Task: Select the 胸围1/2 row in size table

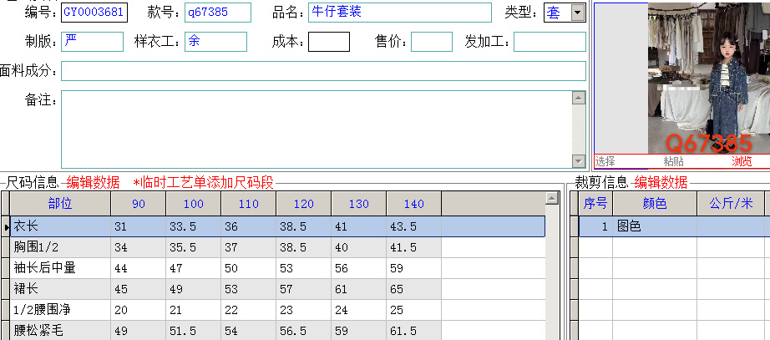Action: 277,247
